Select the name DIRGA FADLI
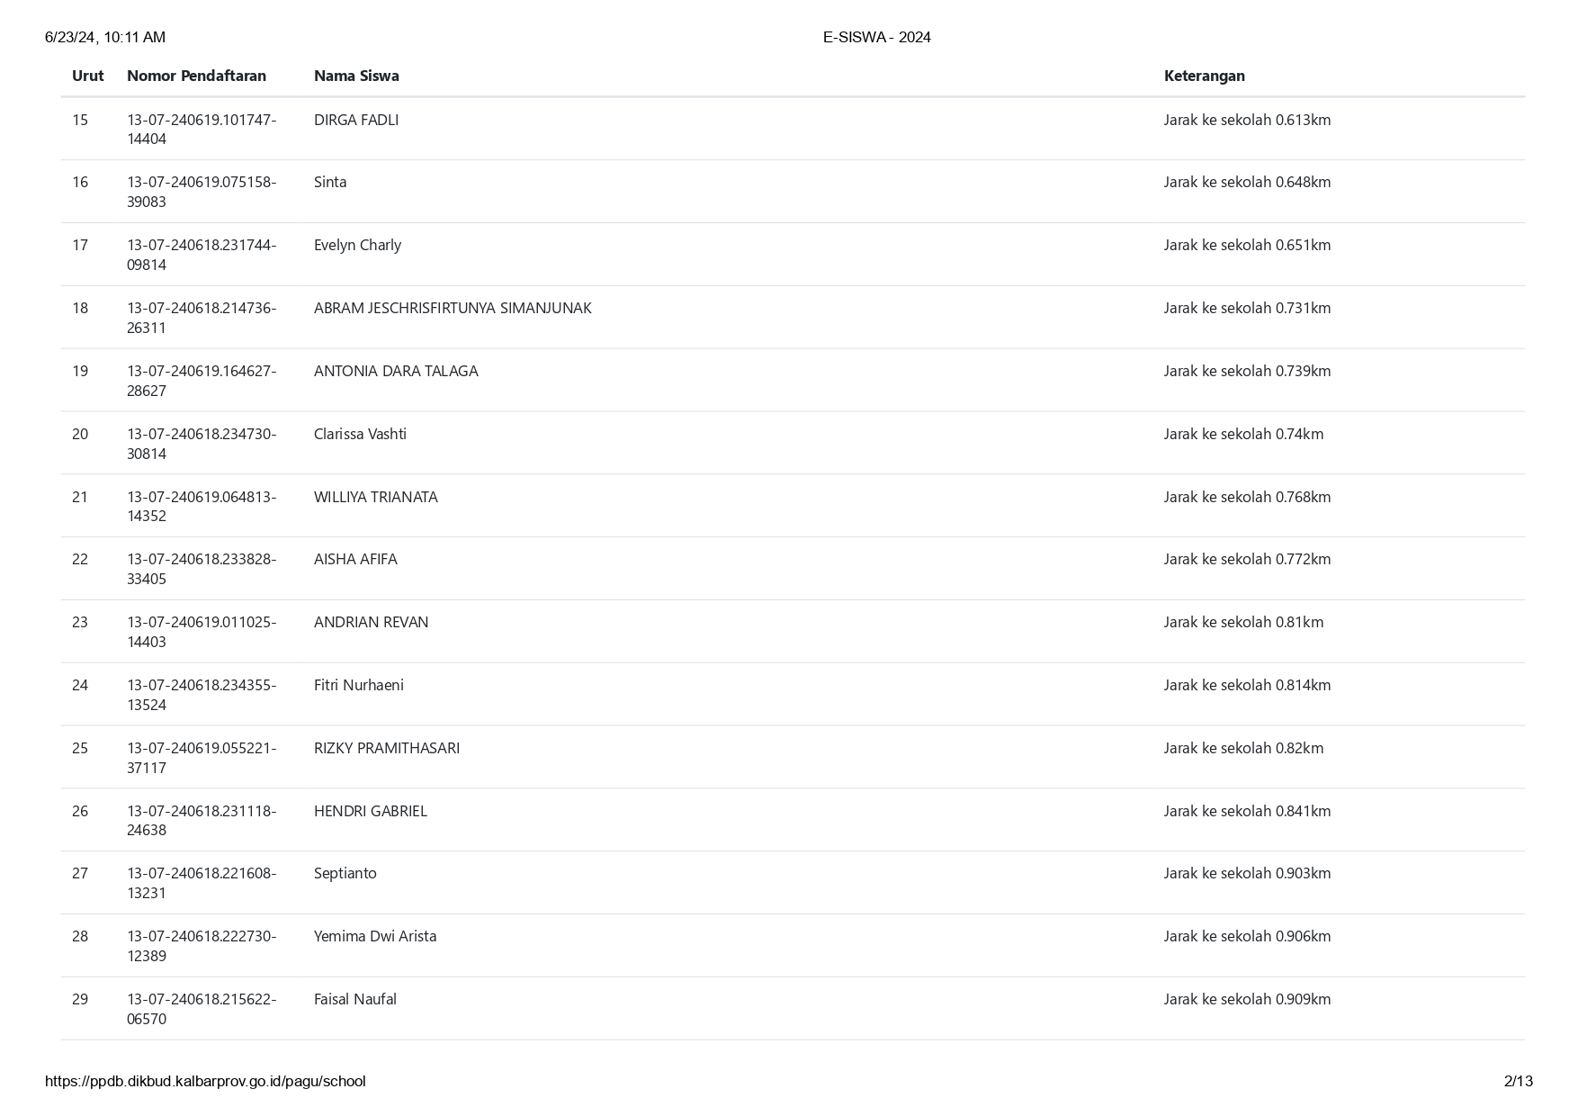Image resolution: width=1578 pixels, height=1116 pixels. pos(356,120)
